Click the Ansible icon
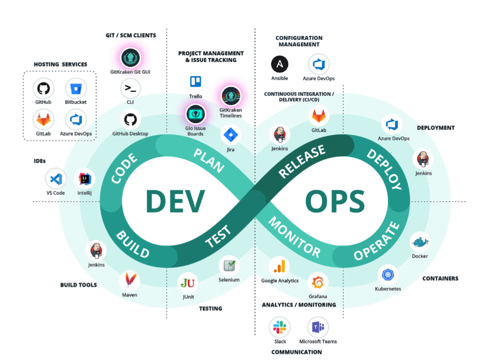The height and width of the screenshot is (361, 485). 279,64
